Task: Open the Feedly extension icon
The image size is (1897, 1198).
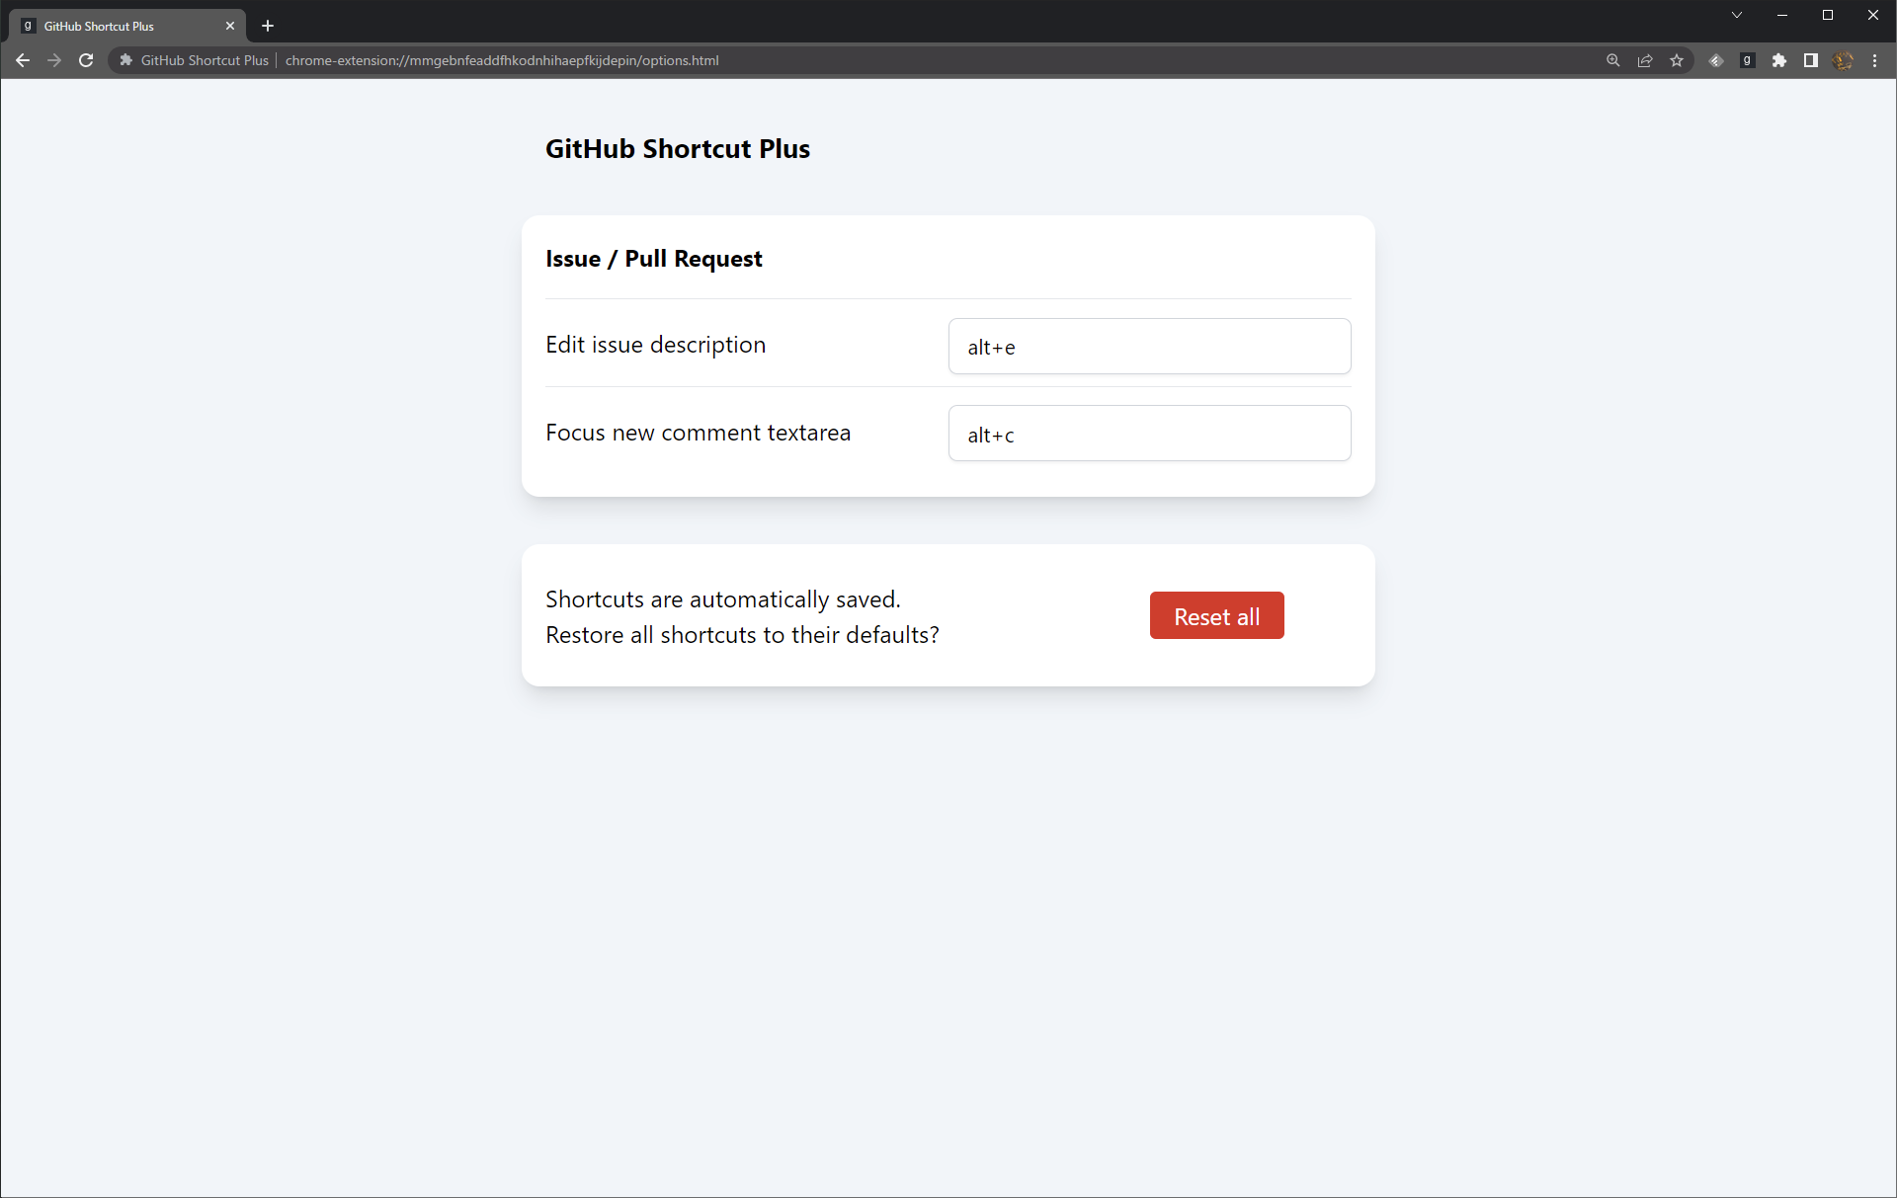Action: tap(1716, 60)
